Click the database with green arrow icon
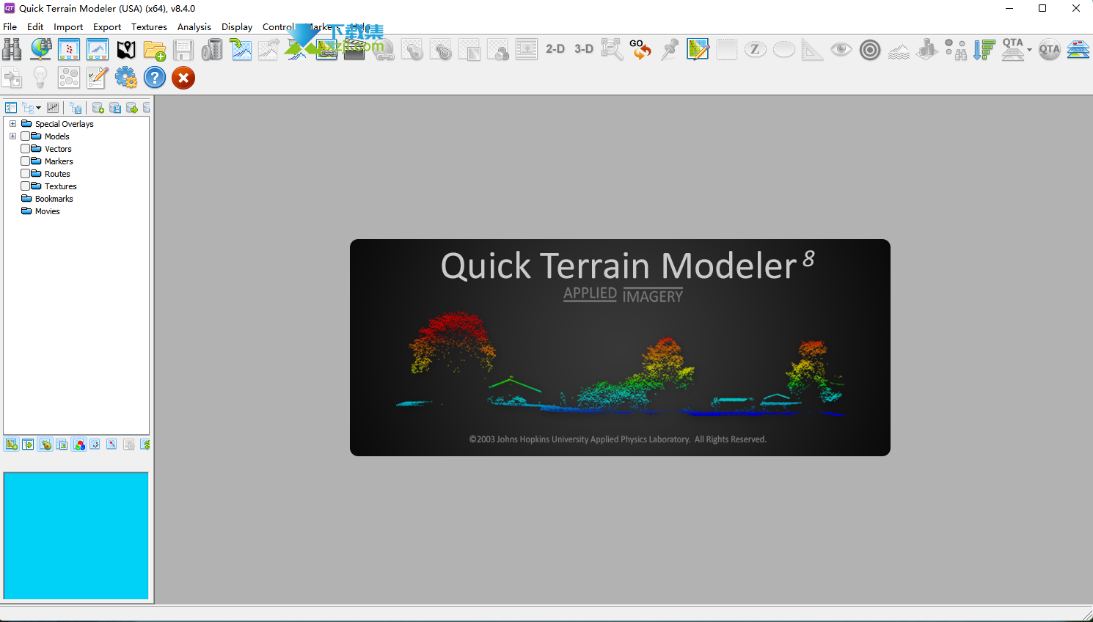This screenshot has height=622, width=1093. [132, 108]
